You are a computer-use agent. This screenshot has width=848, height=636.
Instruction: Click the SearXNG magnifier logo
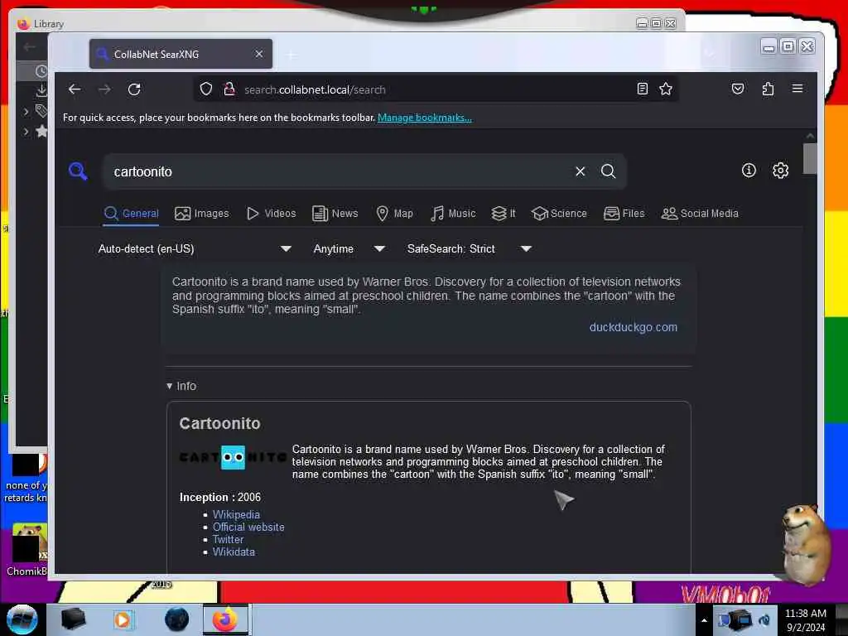click(x=78, y=171)
